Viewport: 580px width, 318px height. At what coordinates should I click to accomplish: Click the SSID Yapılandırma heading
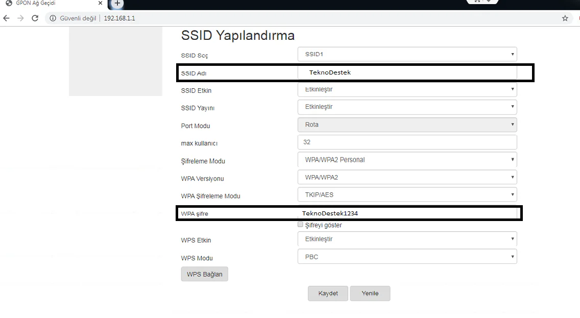(x=238, y=36)
